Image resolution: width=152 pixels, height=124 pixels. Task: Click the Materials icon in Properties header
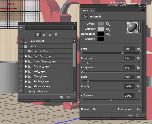(x=85, y=16)
